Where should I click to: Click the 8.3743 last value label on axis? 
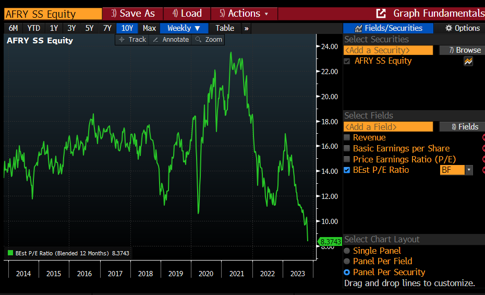(x=330, y=241)
